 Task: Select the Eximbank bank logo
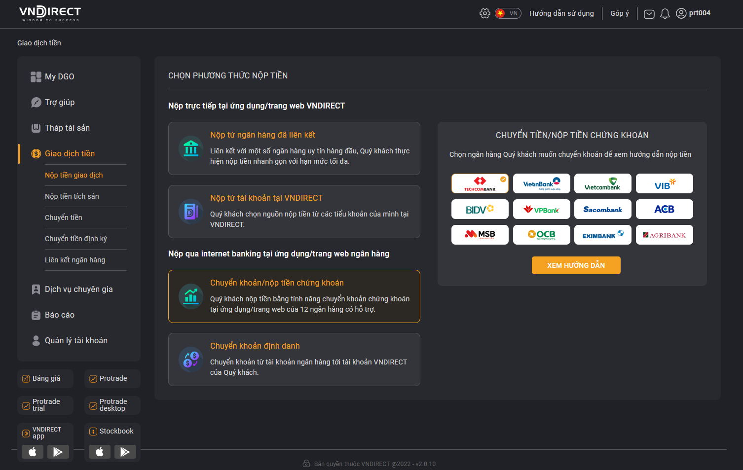pos(603,235)
